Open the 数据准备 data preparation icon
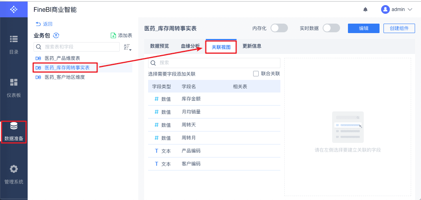 tap(14, 126)
